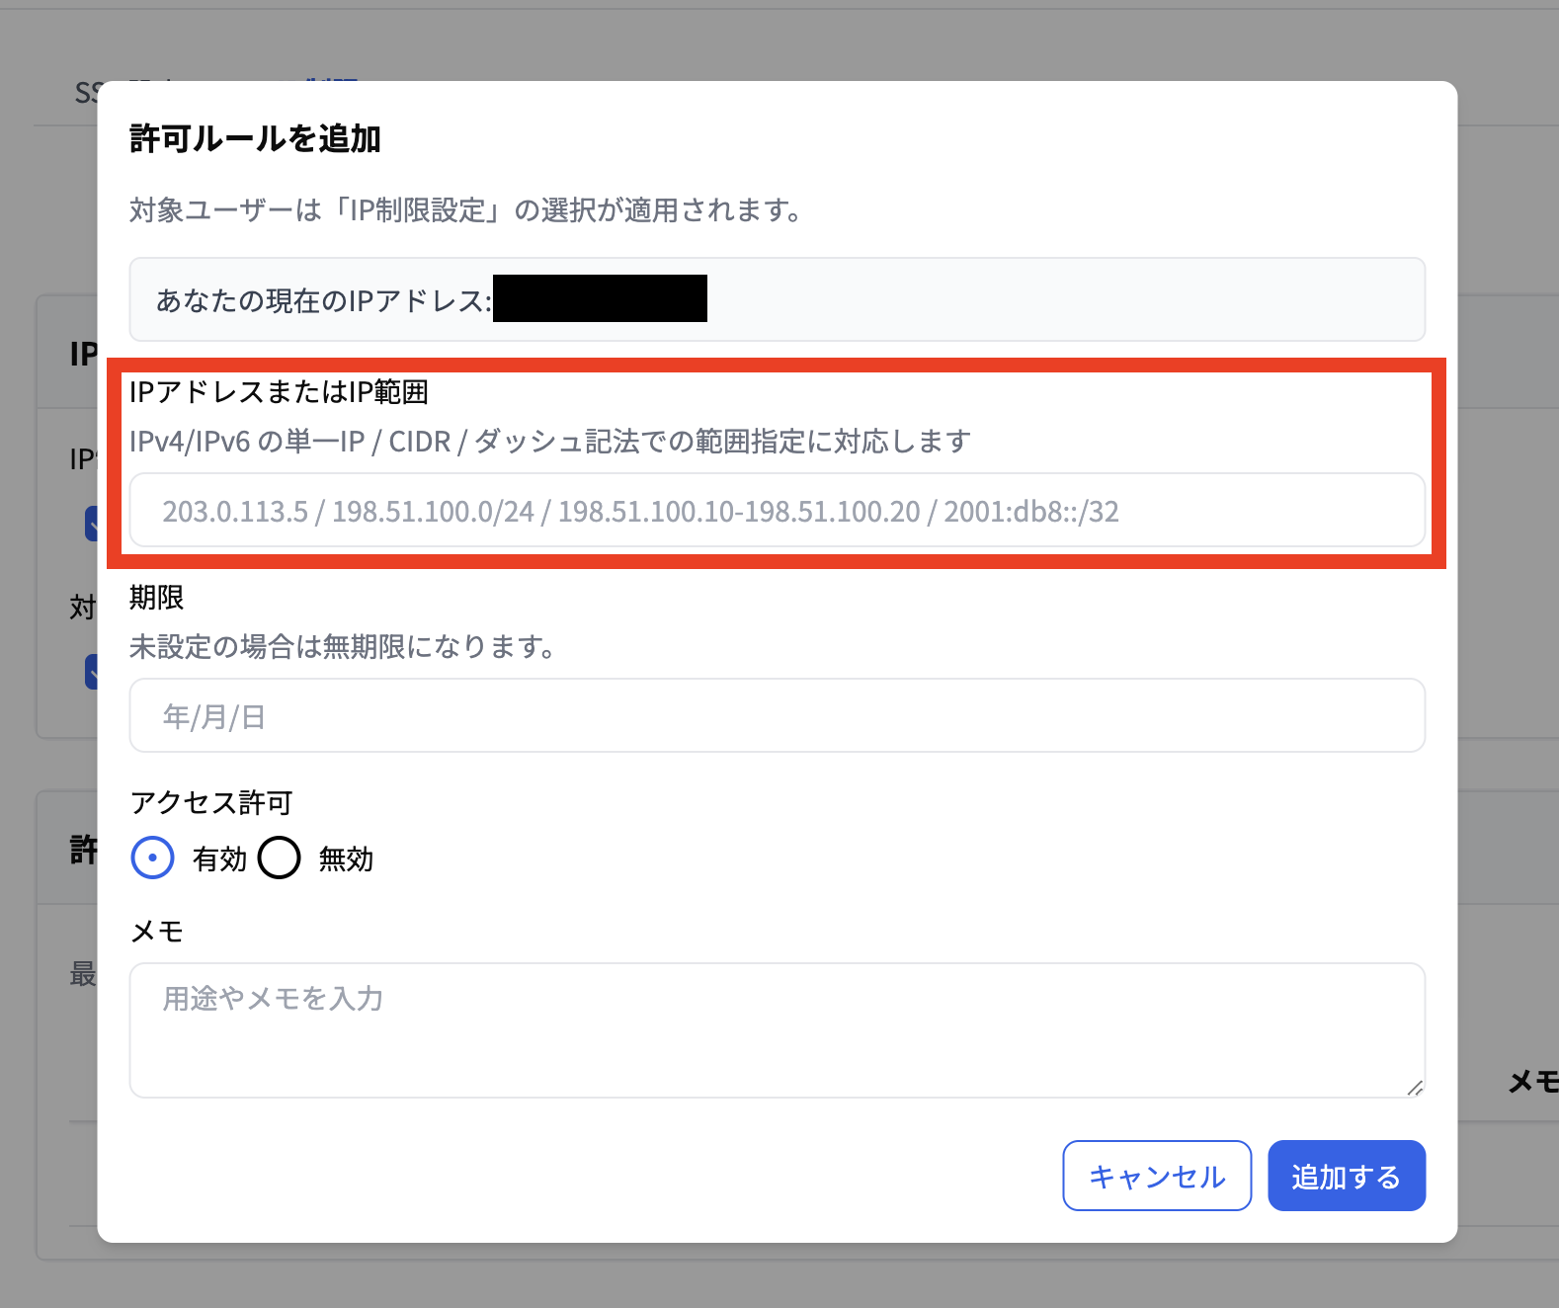1559x1308 pixels.
Task: Click the 対象ユーザーは description text
Action: pos(465,210)
